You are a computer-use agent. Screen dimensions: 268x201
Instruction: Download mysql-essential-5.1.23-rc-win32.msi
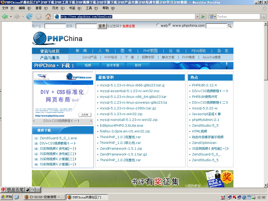tap(130, 91)
